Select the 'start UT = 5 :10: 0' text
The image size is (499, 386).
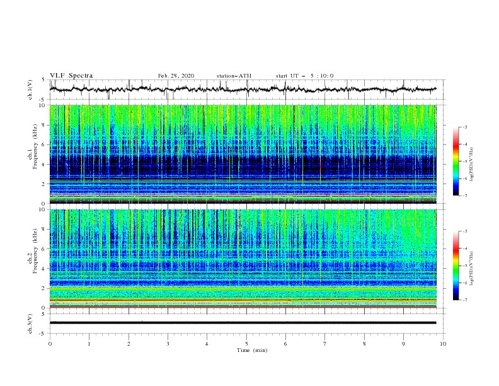point(304,76)
